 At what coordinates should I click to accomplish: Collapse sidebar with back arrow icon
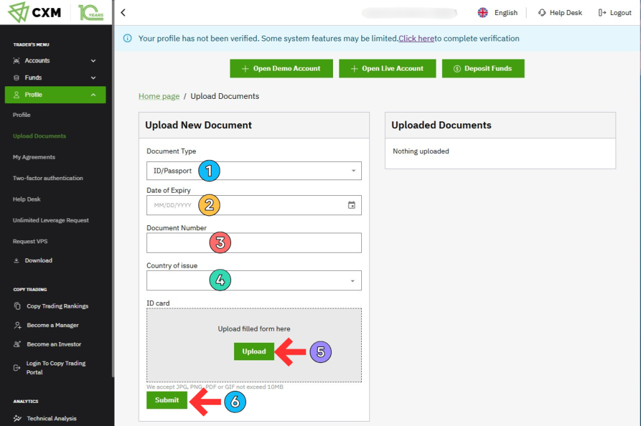(123, 13)
